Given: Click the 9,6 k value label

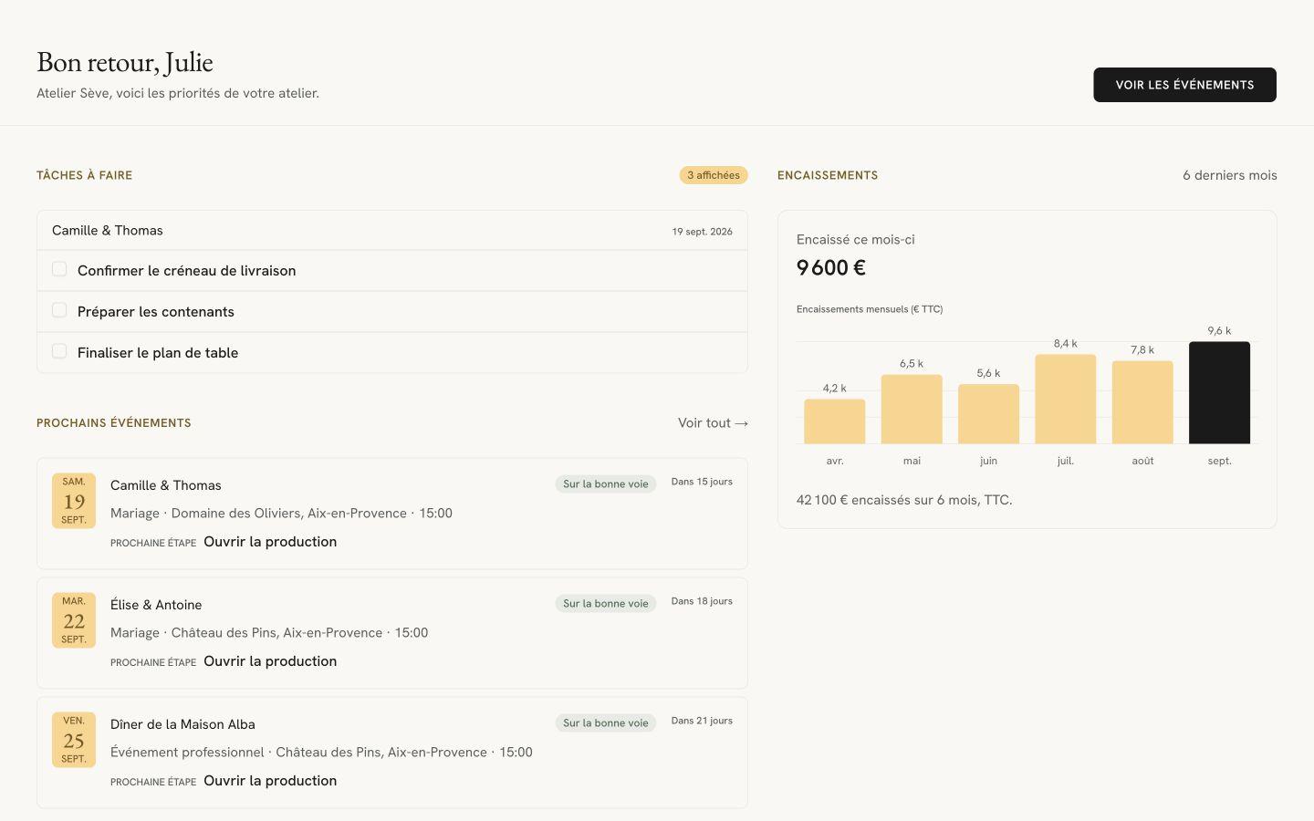Looking at the screenshot, I should click(1219, 331).
